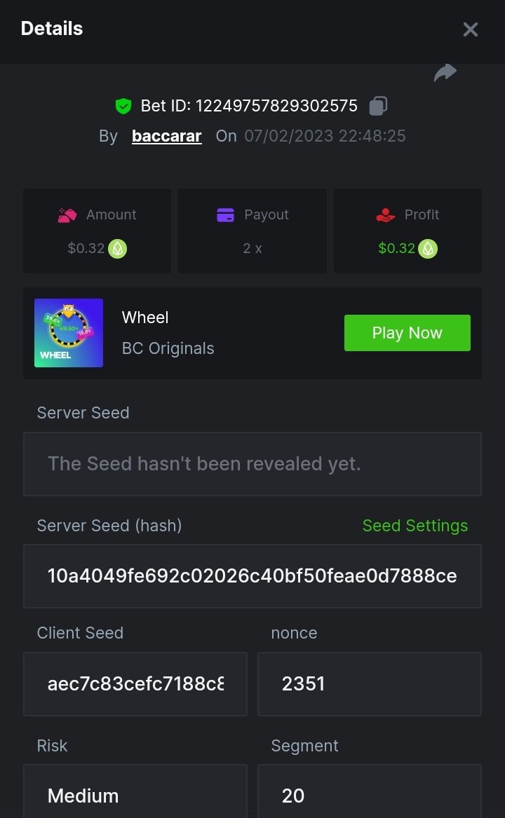Click the share arrow icon
This screenshot has width=505, height=818.
coord(445,72)
